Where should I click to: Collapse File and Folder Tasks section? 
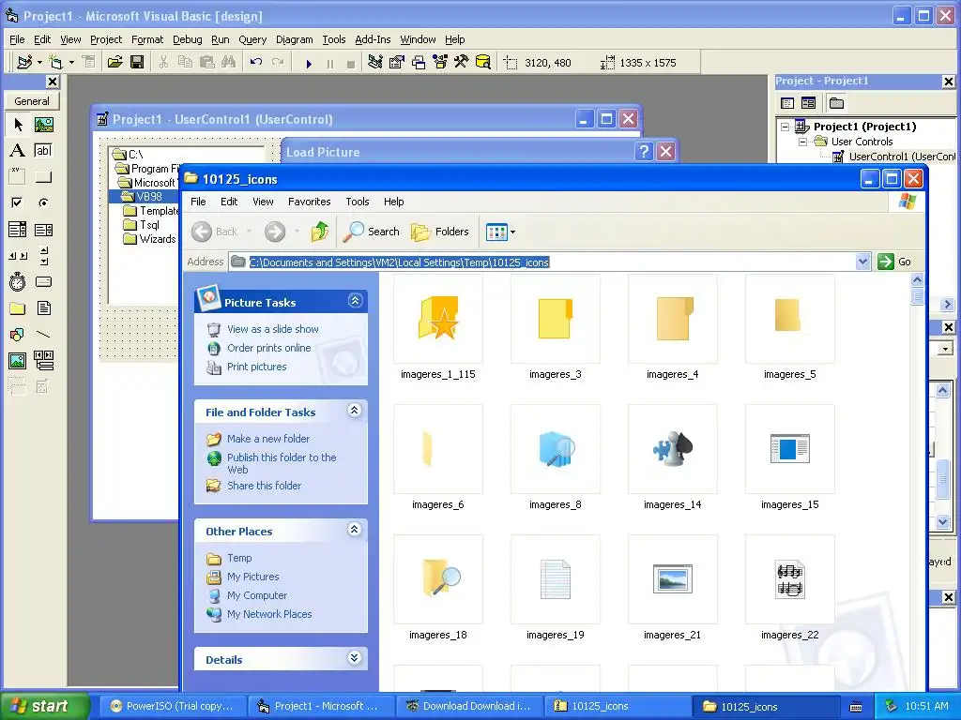click(354, 411)
